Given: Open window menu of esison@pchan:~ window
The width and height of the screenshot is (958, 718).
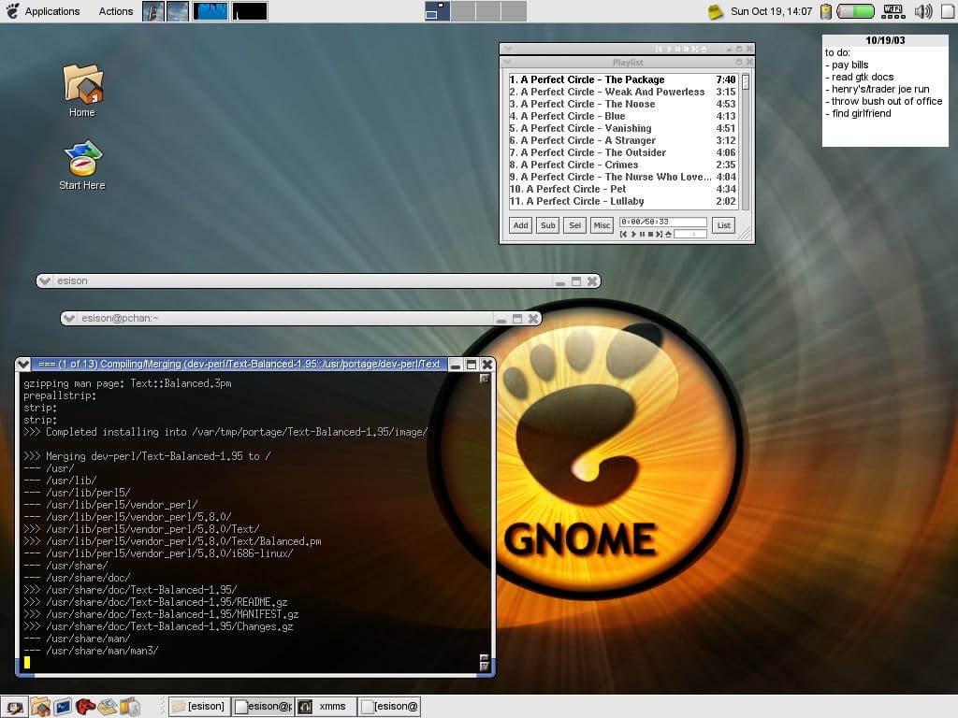Looking at the screenshot, I should [69, 318].
